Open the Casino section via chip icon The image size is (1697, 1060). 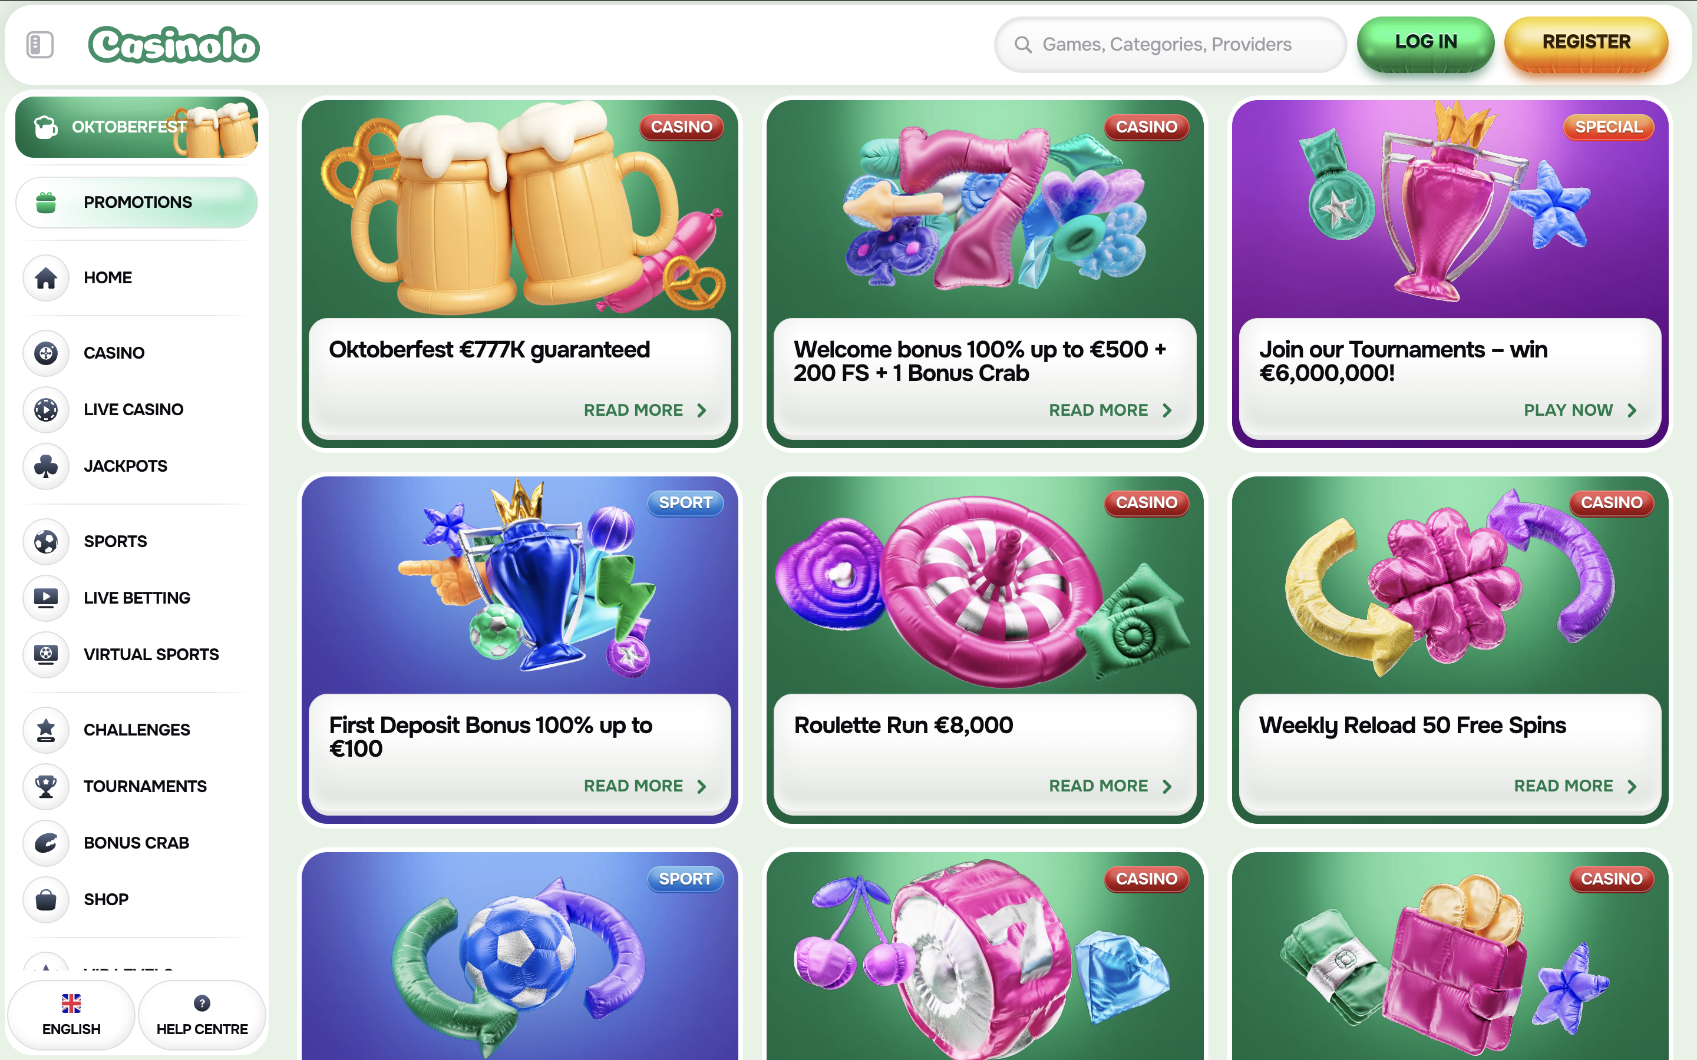47,353
